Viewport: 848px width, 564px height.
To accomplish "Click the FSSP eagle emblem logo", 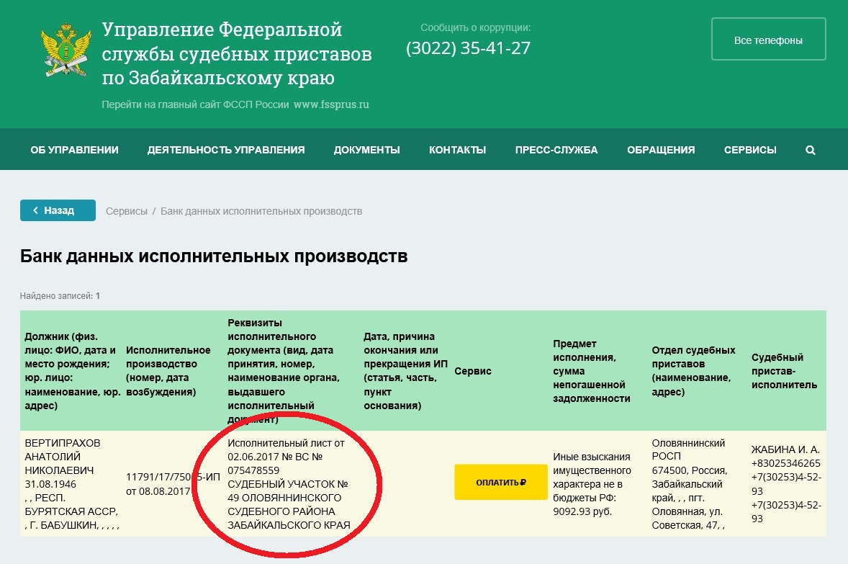I will 66,50.
